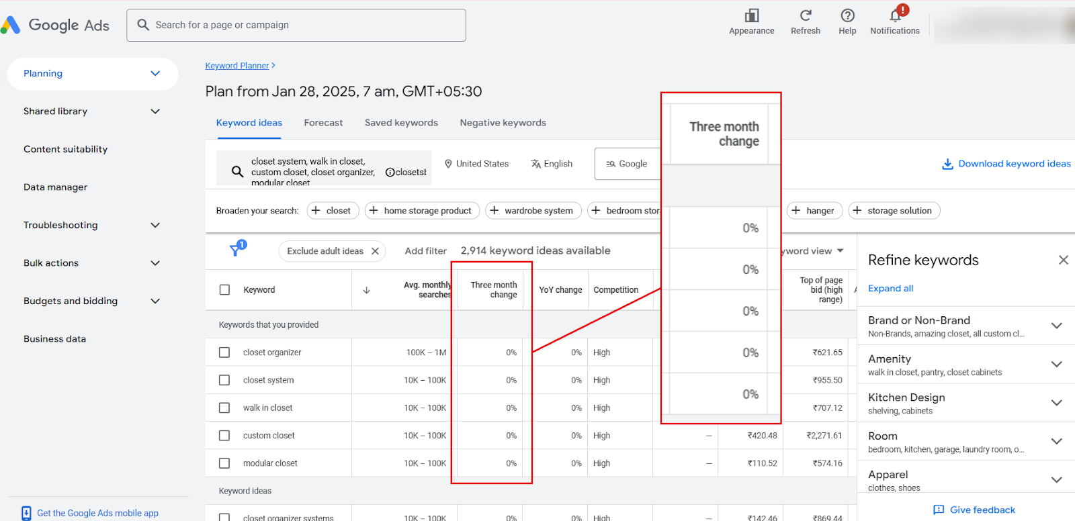Click the Keyword Planner breadcrumb link
This screenshot has width=1075, height=521.
coord(237,66)
